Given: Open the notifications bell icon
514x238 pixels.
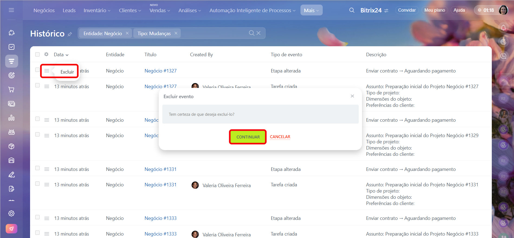Looking at the screenshot, I should (503, 28).
